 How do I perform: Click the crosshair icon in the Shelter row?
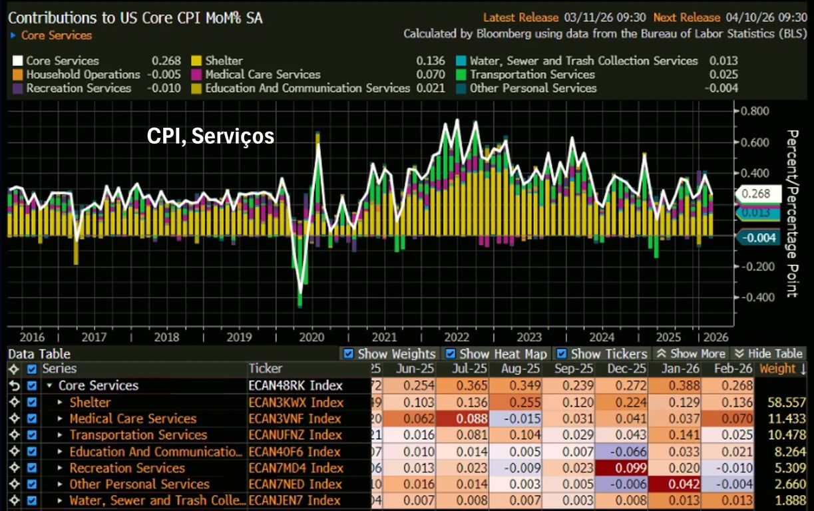[13, 403]
